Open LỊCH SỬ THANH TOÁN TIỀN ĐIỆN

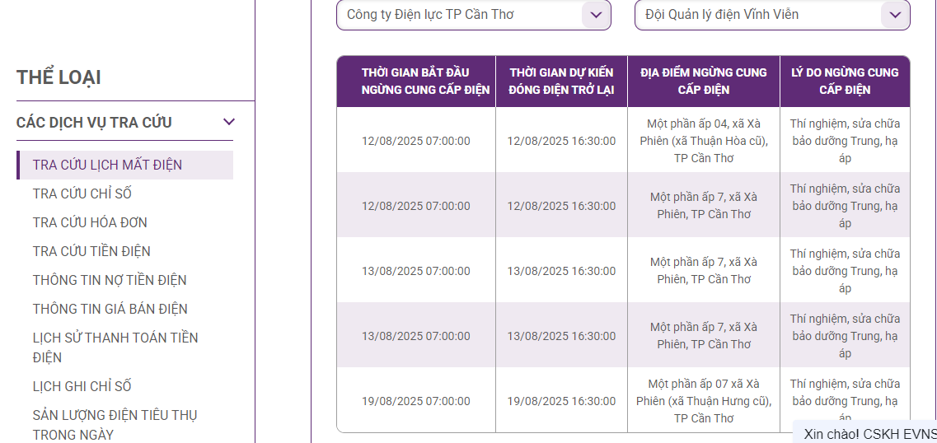point(115,347)
